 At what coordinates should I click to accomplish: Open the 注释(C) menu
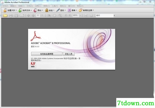coord(38,6)
